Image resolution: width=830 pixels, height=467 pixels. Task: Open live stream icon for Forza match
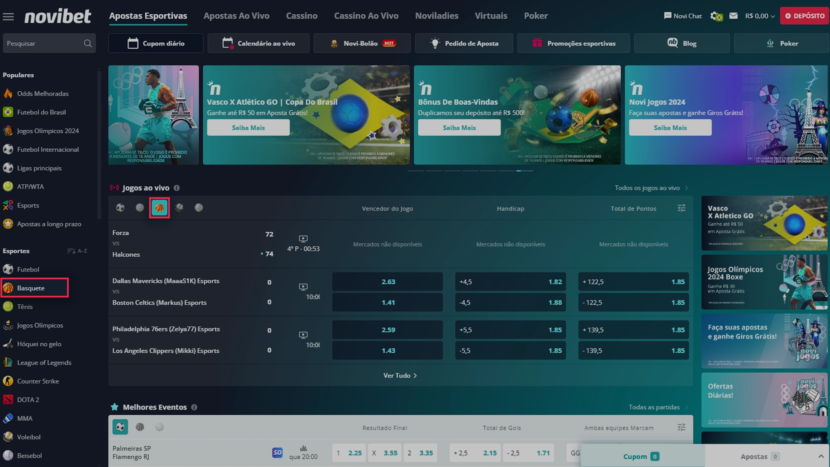click(303, 239)
